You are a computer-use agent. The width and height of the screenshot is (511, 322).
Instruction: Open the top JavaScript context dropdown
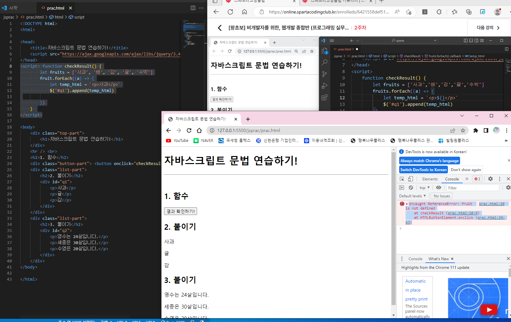424,188
